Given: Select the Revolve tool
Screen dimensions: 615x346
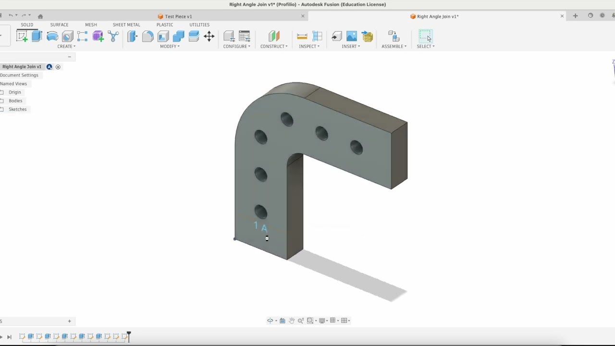Looking at the screenshot, I should point(52,36).
